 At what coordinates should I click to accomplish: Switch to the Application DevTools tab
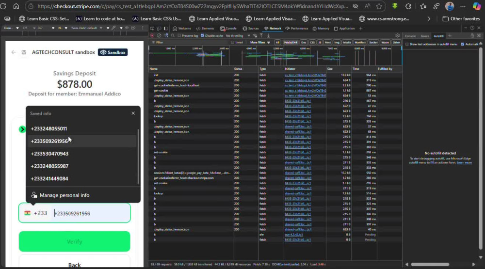click(x=344, y=29)
